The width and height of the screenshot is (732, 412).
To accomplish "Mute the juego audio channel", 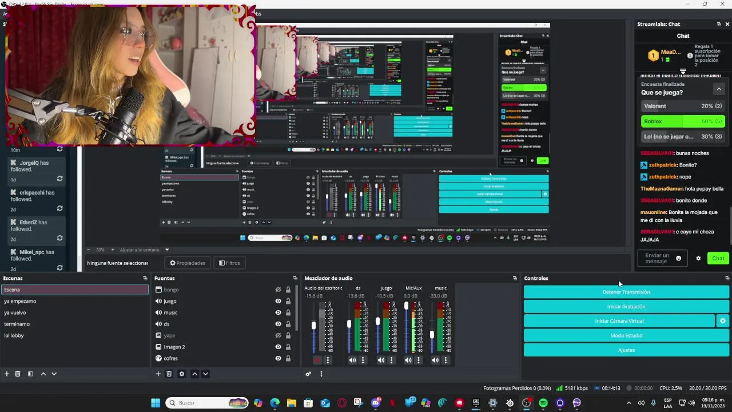I will click(381, 360).
